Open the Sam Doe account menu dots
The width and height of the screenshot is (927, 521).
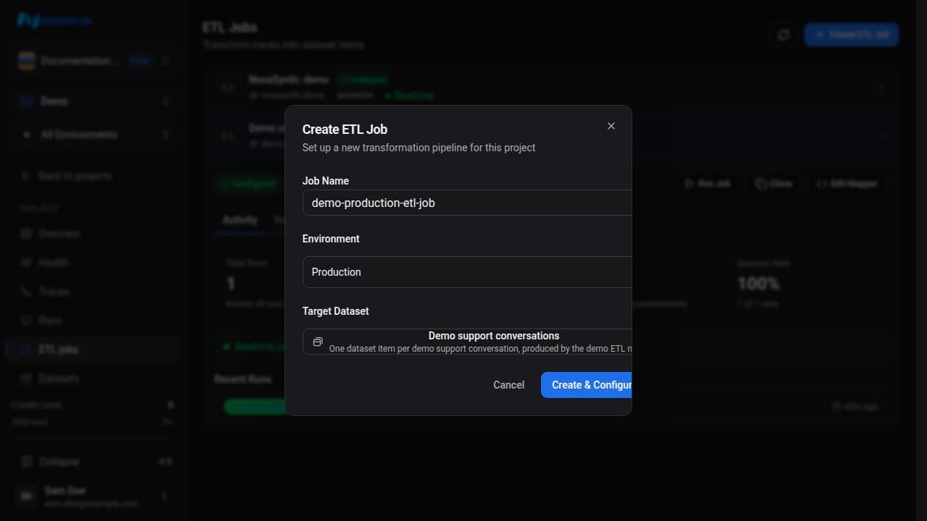point(164,496)
